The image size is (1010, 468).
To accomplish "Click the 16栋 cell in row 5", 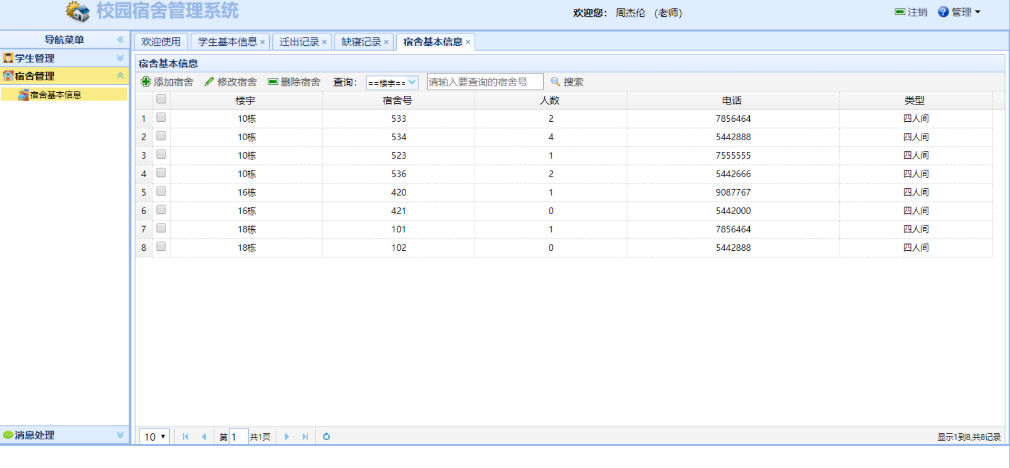I will point(247,192).
